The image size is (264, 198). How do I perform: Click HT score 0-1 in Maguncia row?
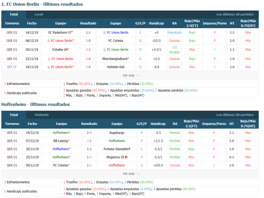coord(231,157)
